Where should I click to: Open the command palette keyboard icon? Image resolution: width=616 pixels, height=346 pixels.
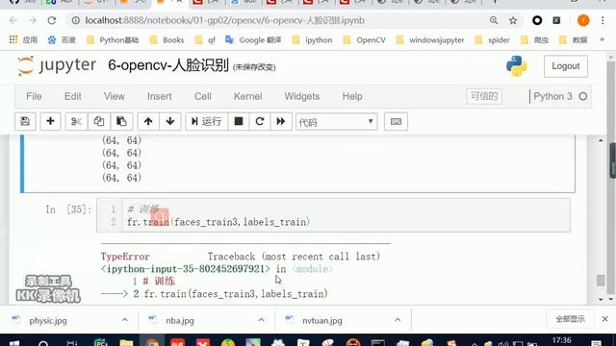point(396,122)
